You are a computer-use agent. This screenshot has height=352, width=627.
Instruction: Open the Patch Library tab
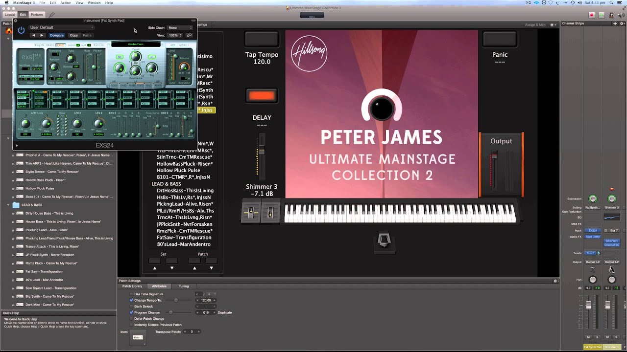[x=132, y=286]
